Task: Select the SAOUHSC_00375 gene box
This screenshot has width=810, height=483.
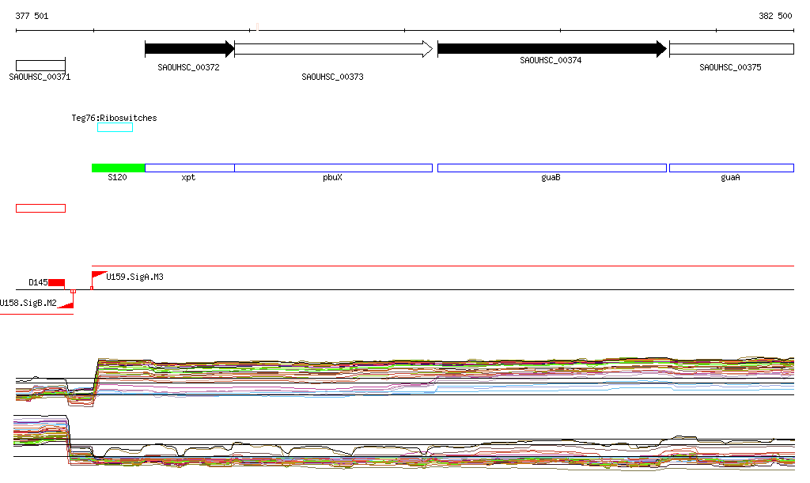Action: tap(731, 49)
